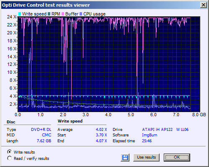Click the pink Buffer legend swatch
Viewport: 209px width, 167px height.
pos(63,14)
